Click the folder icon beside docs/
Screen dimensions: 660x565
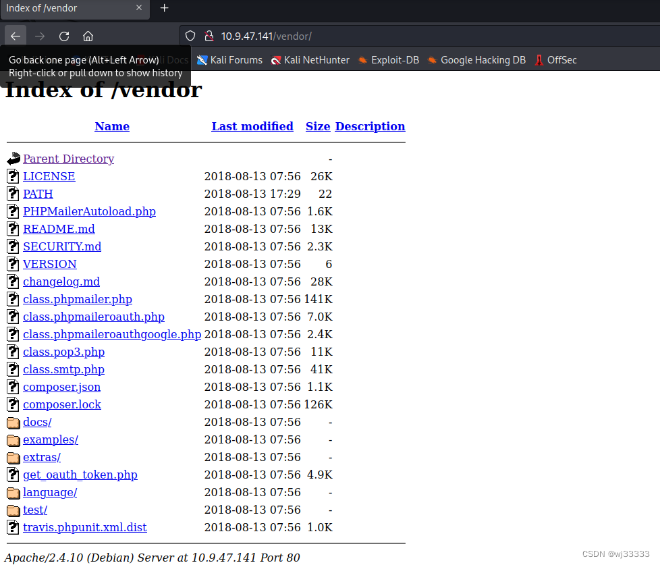tap(13, 423)
